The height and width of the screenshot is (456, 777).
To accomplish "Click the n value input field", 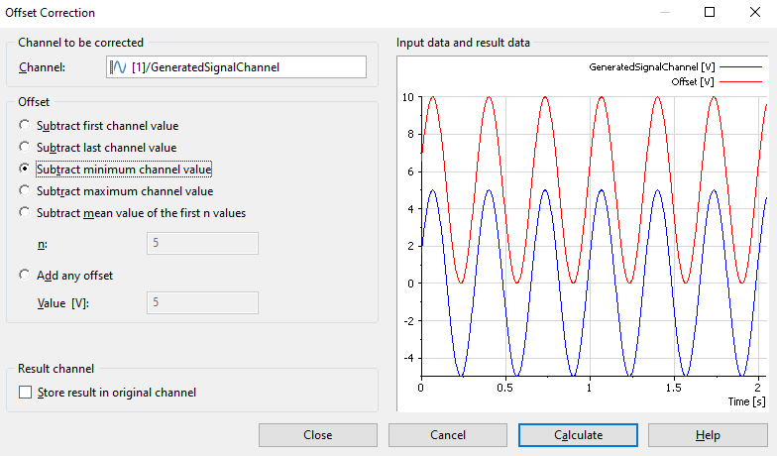I will 202,244.
